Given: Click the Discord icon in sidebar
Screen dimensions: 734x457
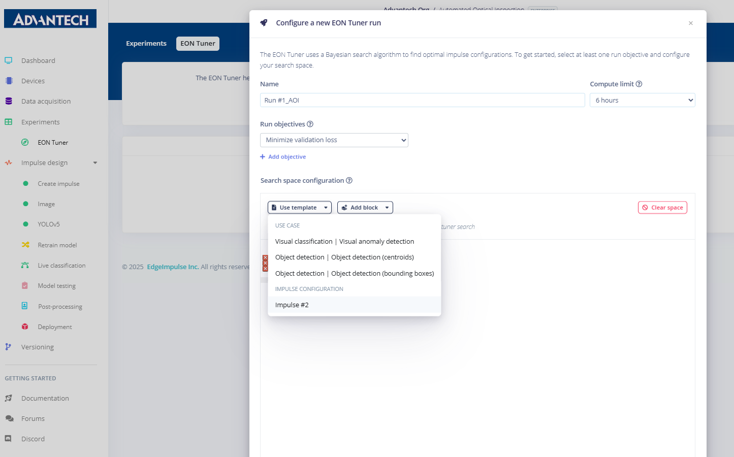Looking at the screenshot, I should (x=8, y=439).
